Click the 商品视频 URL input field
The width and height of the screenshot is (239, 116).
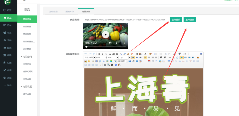(x=126, y=20)
